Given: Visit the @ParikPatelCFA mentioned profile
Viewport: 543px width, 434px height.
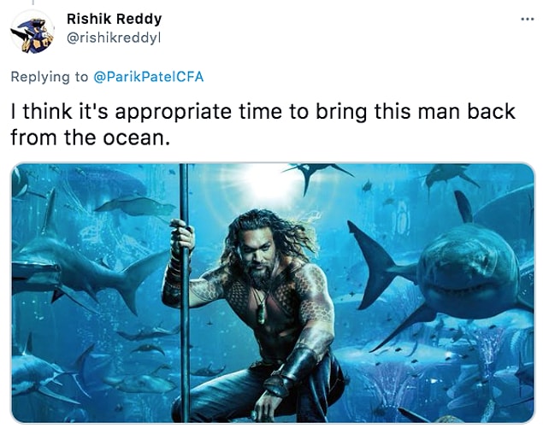Looking at the screenshot, I should (x=149, y=77).
